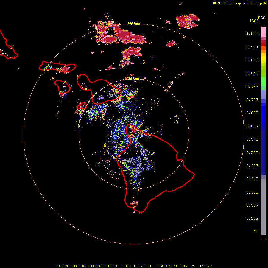This screenshot has width=268, height=268.
Task: Click the [CC] label above color scale
Action: (x=254, y=21)
